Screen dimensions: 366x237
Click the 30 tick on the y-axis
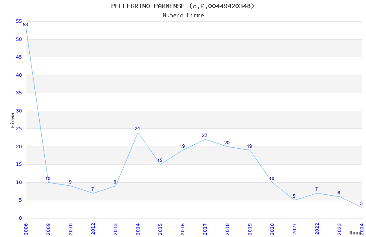19,111
